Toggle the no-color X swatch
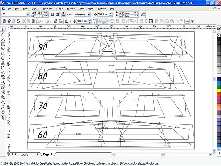Viewport: 221px width, 166px height. click(x=219, y=35)
